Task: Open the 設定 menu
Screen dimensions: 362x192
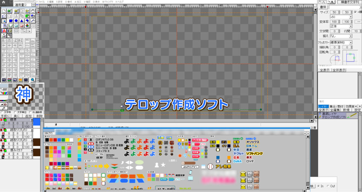Action: (x=59, y=2)
